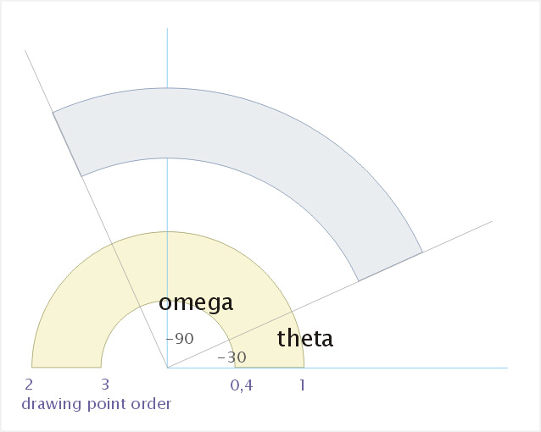Click the 'theta' angle label
Screen dimensions: 541x432
(x=305, y=338)
